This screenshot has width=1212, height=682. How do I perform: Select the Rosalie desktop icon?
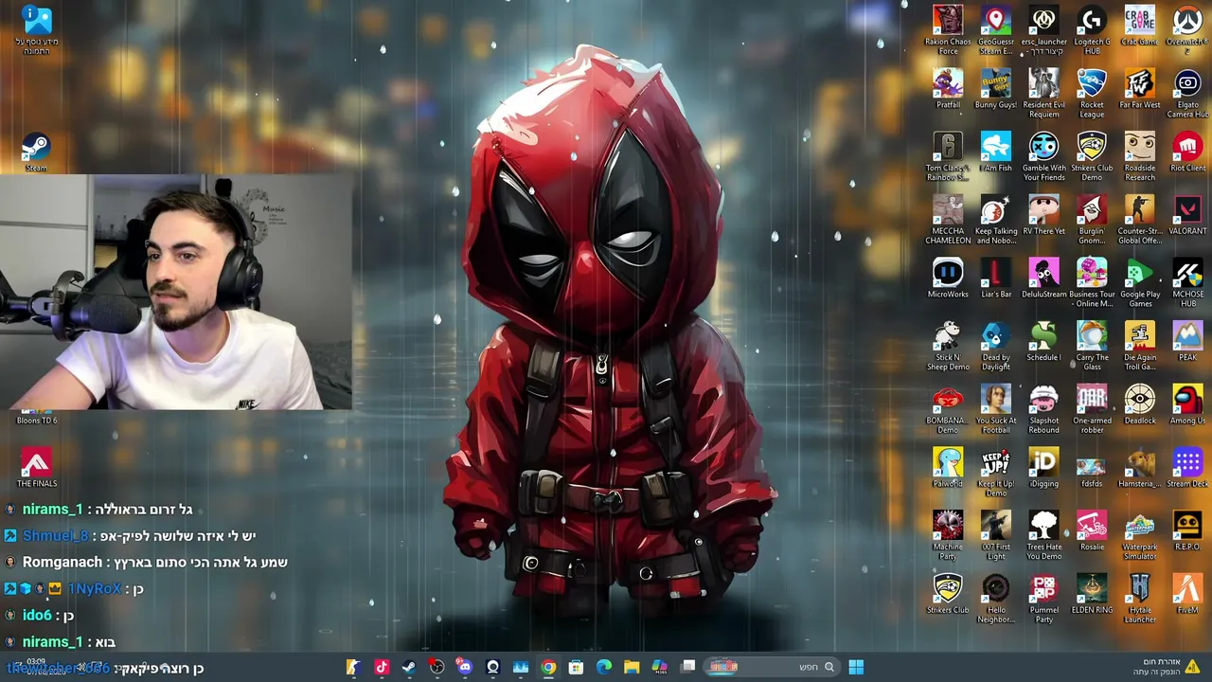[1092, 530]
